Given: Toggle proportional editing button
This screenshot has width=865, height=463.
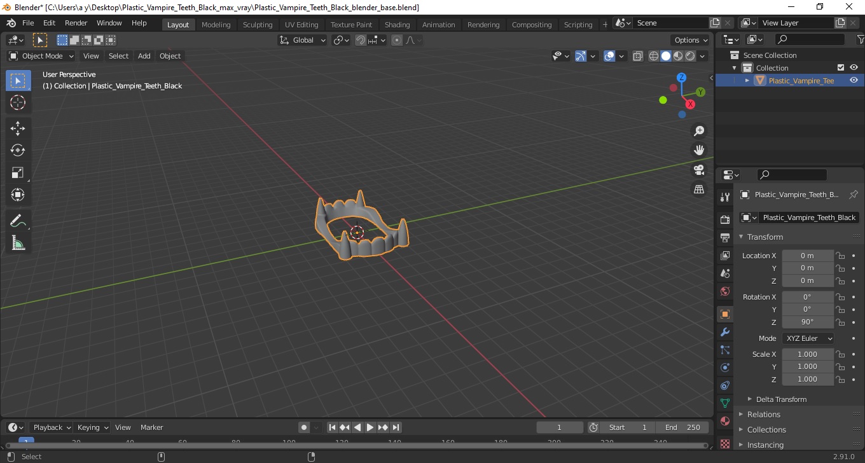Looking at the screenshot, I should tap(397, 40).
